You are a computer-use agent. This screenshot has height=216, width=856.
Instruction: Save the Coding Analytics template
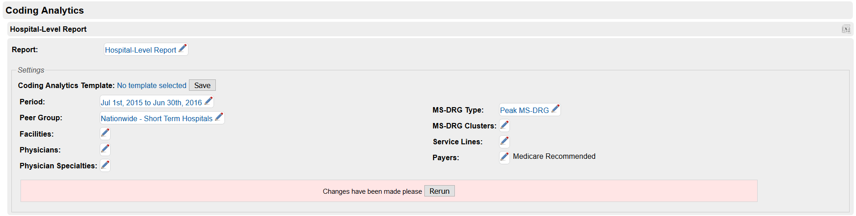coord(202,85)
